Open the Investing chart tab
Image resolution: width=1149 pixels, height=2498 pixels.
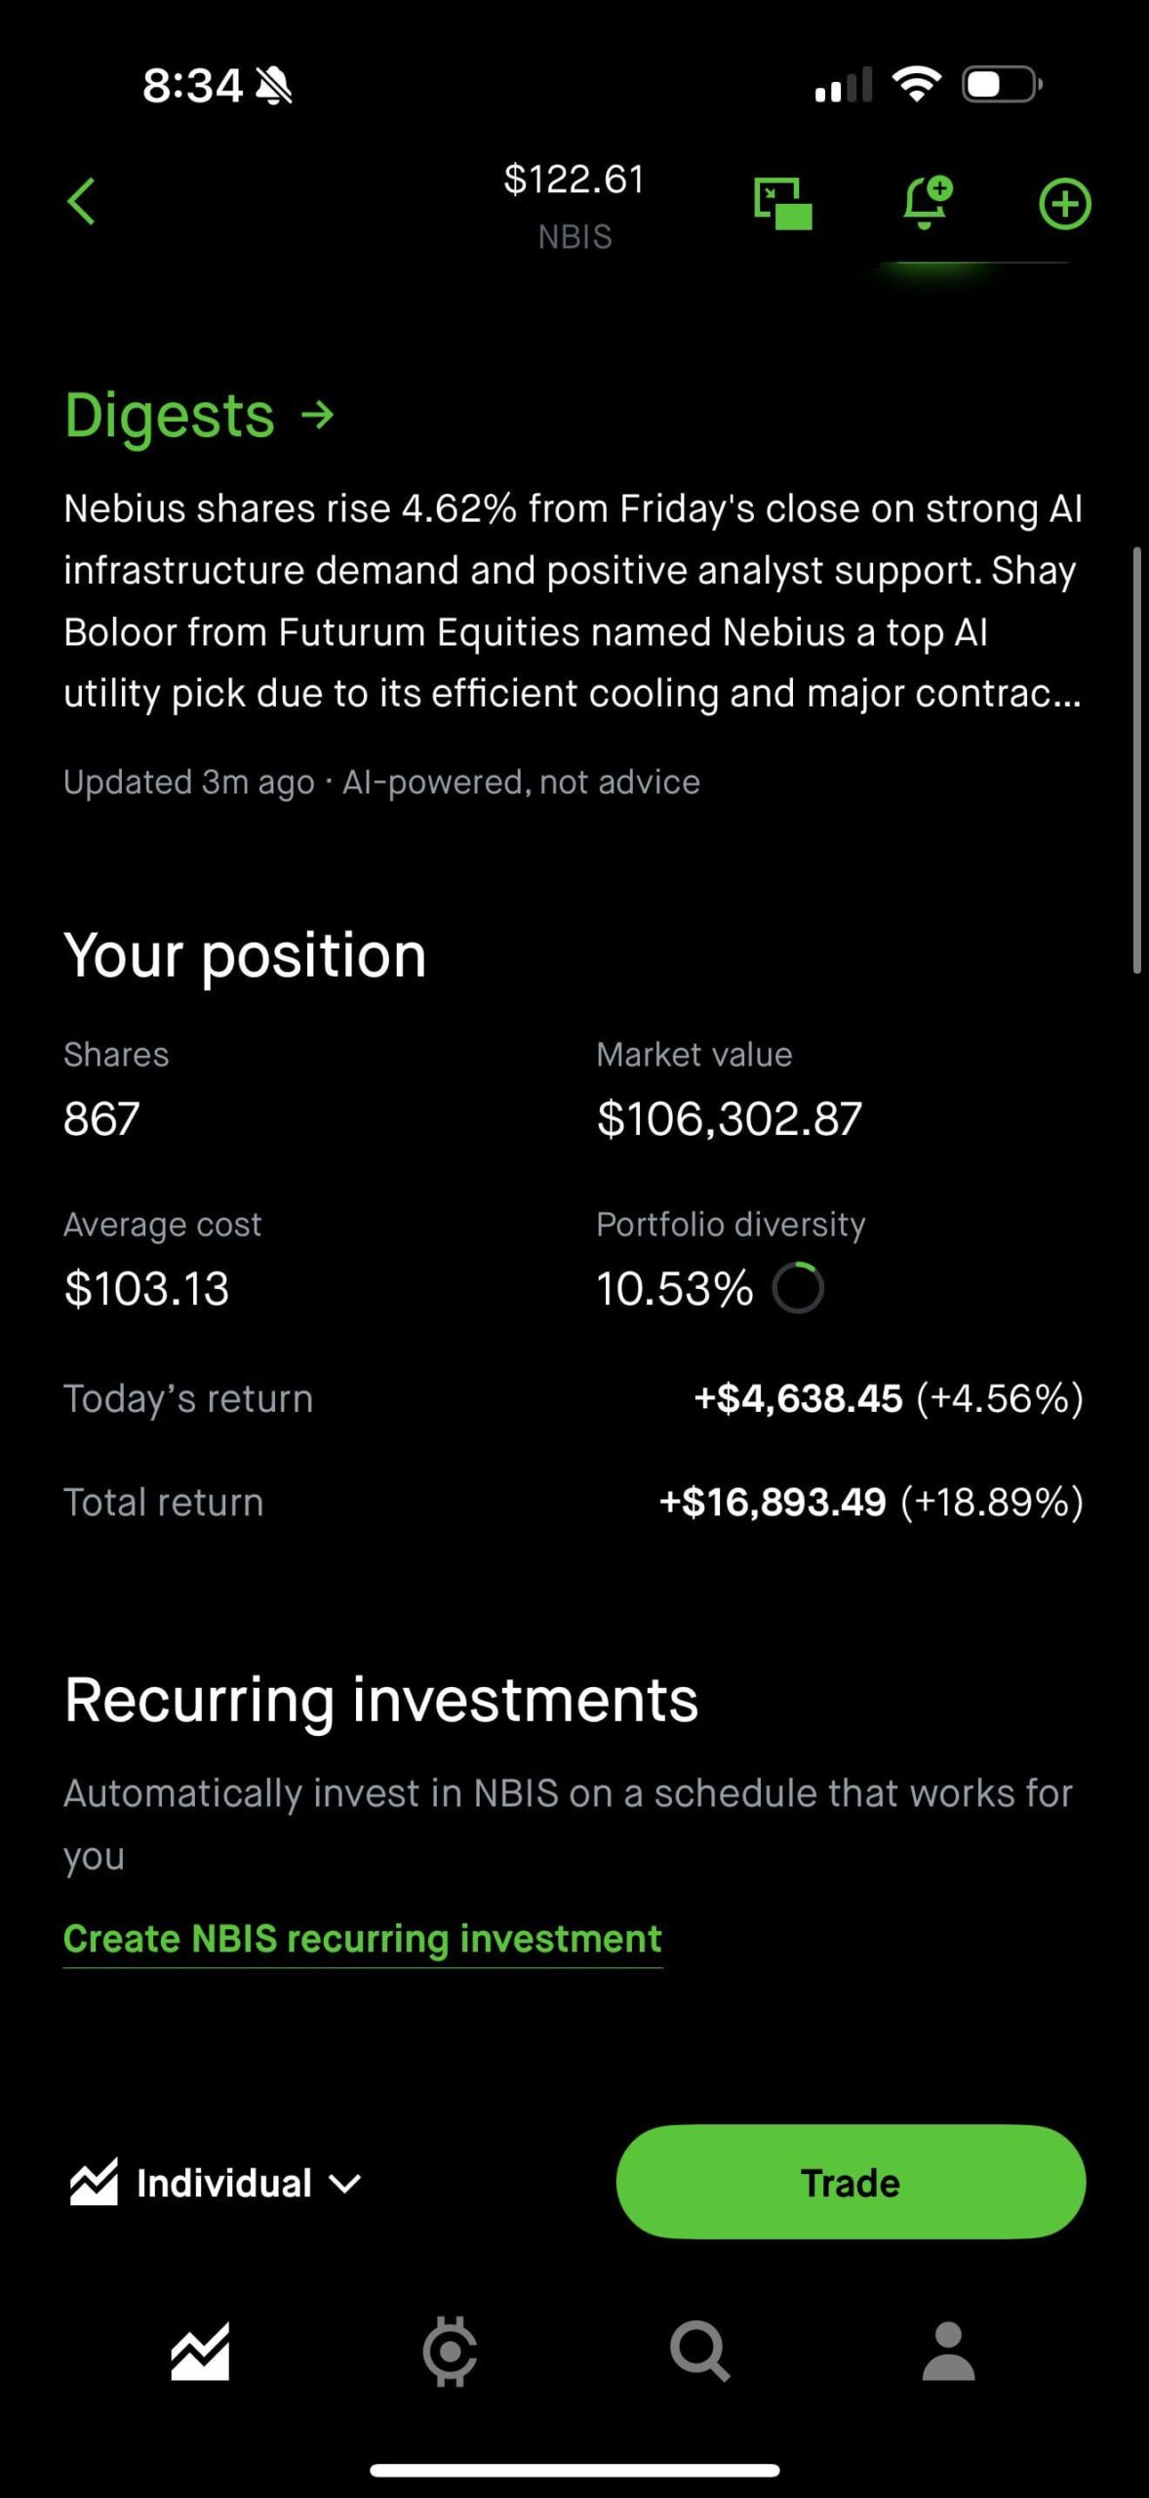[200, 2352]
